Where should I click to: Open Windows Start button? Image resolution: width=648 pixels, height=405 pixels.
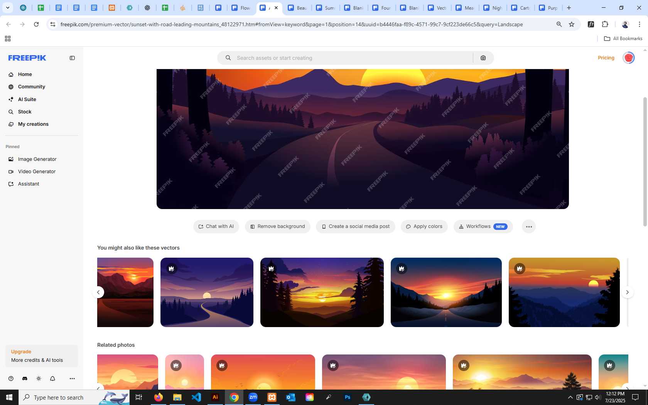(x=9, y=397)
